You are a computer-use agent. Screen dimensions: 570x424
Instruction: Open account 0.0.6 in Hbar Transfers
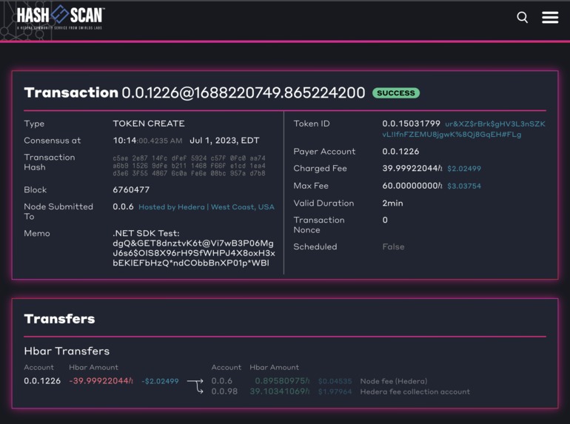[222, 381]
